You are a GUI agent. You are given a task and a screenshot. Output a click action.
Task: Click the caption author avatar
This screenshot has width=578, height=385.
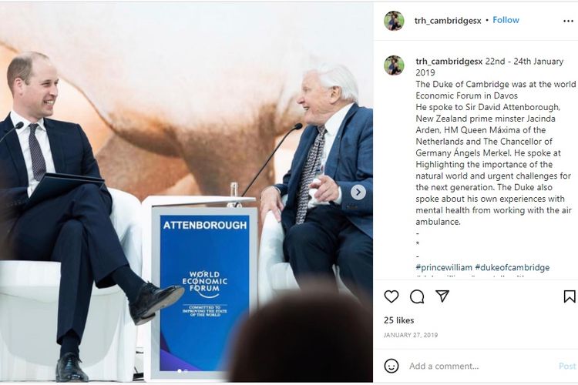pyautogui.click(x=394, y=65)
